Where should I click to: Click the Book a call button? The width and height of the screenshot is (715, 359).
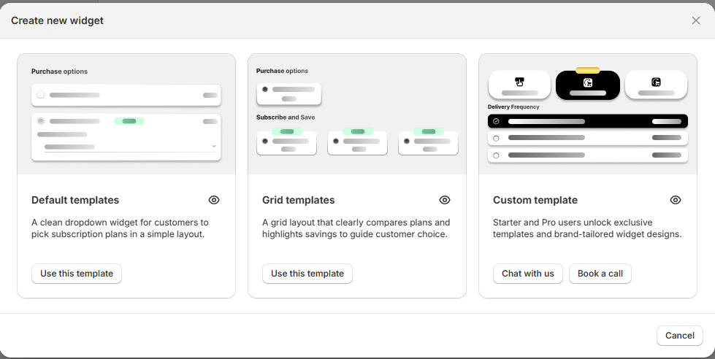[x=600, y=274]
